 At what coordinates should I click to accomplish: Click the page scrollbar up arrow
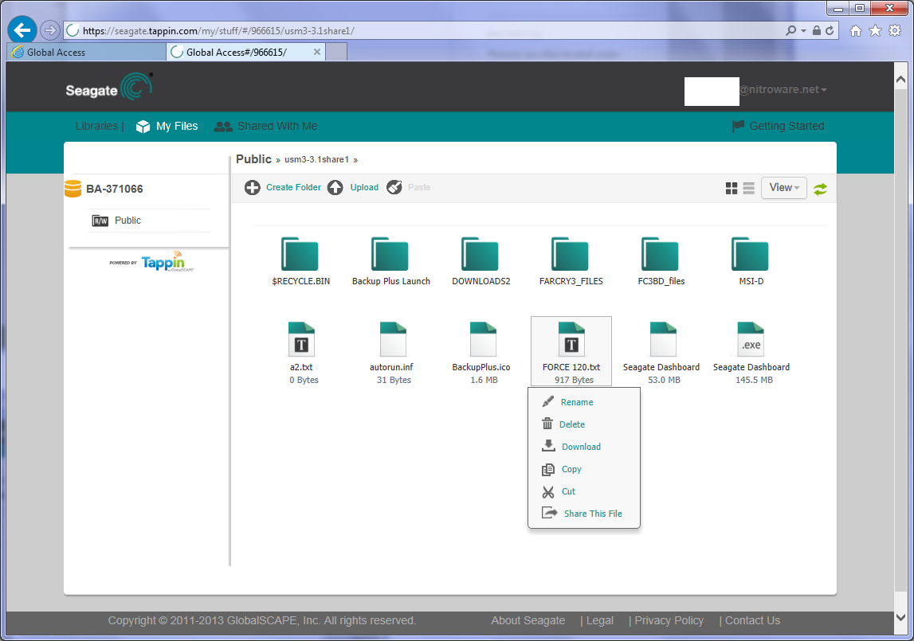(900, 80)
